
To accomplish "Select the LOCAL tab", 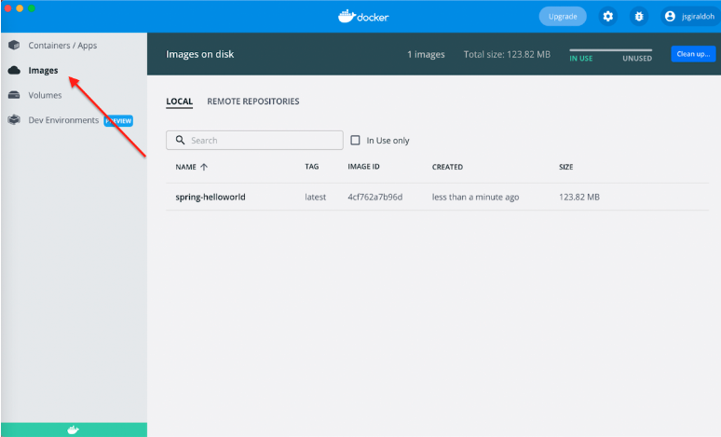I will click(179, 102).
